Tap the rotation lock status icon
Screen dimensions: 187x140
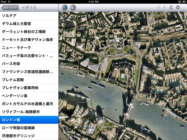(180, 2)
